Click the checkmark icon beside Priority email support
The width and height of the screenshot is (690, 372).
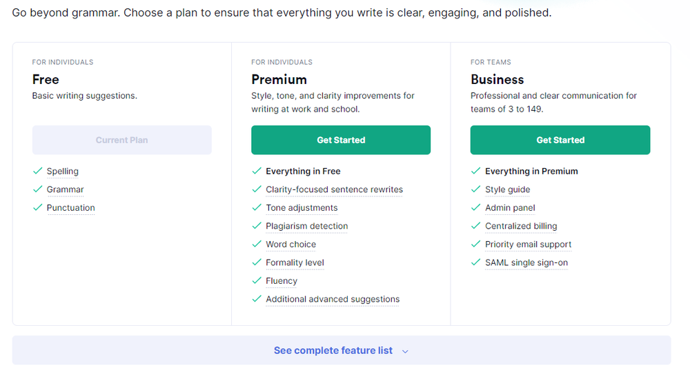click(475, 245)
